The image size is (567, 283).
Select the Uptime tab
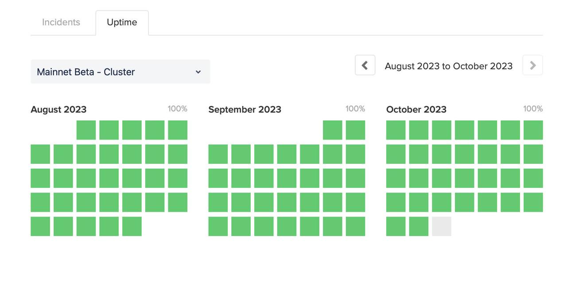coord(122,22)
